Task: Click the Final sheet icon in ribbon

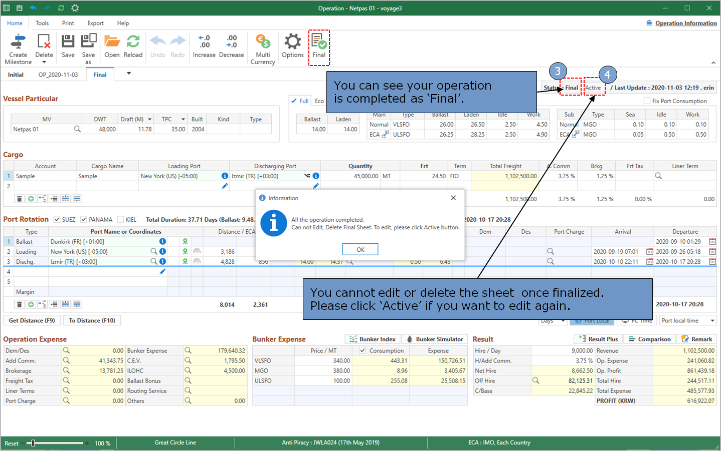Action: pos(319,42)
